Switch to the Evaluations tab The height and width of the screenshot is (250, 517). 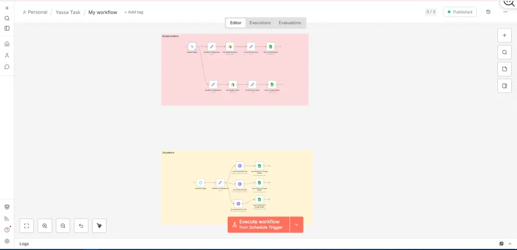pos(290,23)
